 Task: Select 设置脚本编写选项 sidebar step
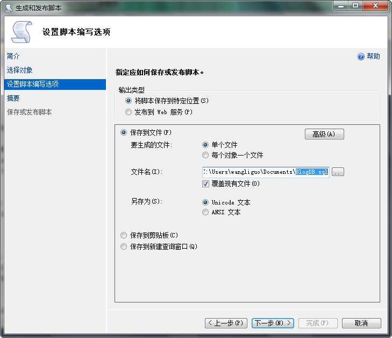[x=55, y=84]
